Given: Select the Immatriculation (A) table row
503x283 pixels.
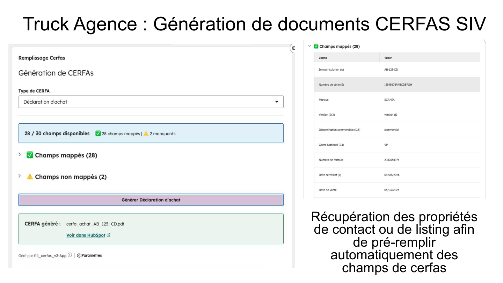Looking at the screenshot, I should (x=397, y=70).
